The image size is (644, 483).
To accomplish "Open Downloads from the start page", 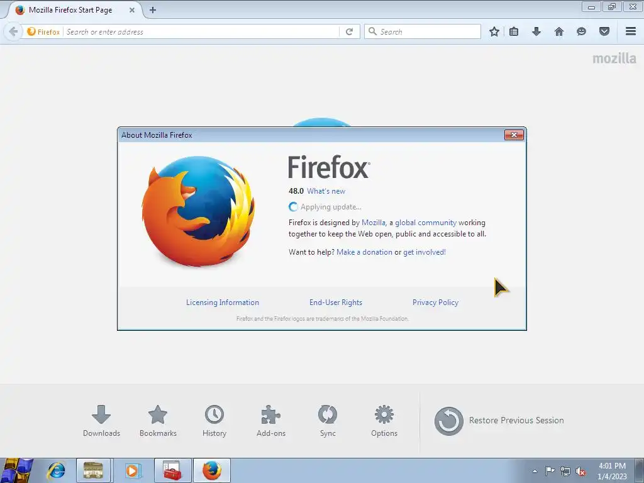I will (x=101, y=421).
